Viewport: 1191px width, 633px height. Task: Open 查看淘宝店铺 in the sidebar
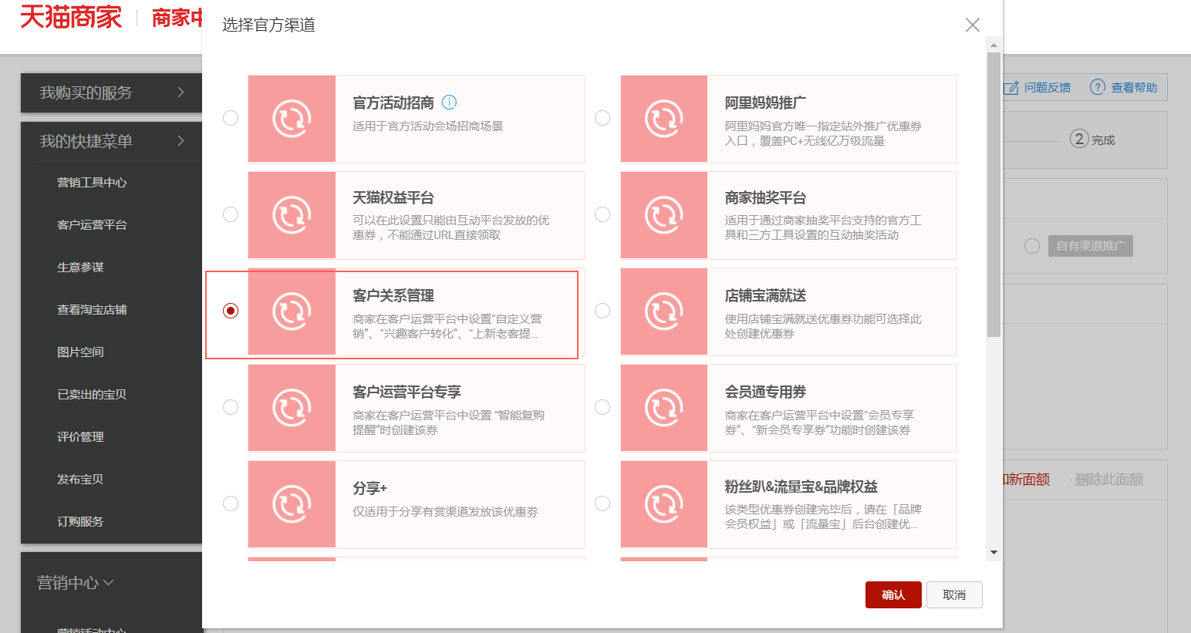92,310
